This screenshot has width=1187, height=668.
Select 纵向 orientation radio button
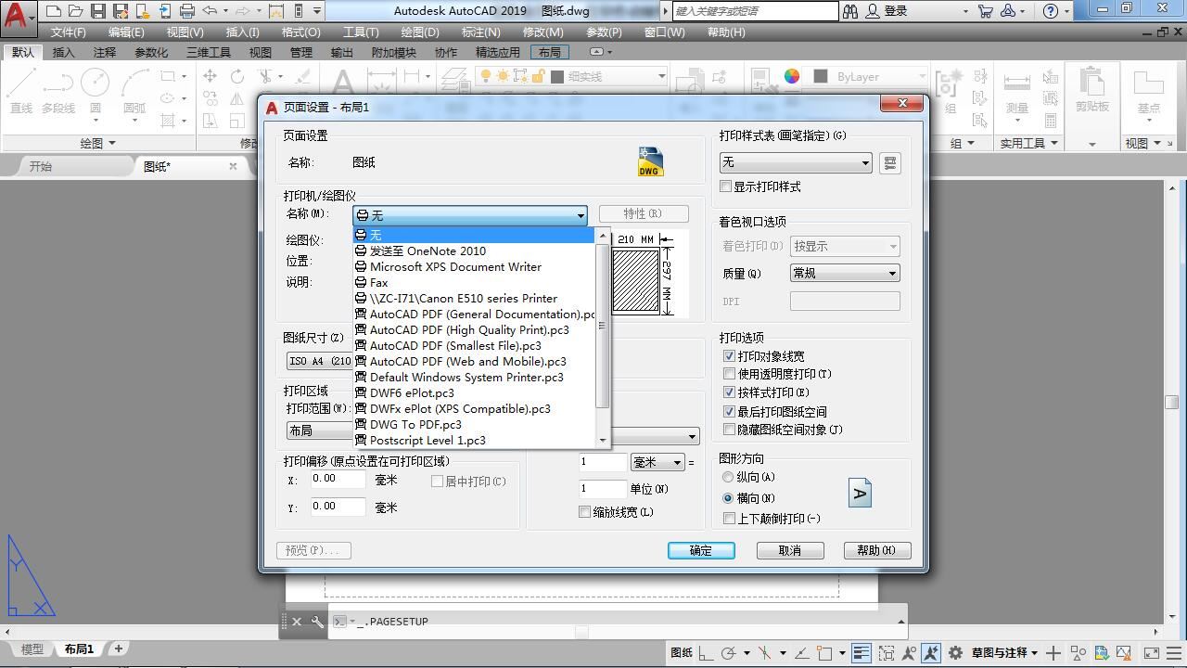pyautogui.click(x=728, y=477)
